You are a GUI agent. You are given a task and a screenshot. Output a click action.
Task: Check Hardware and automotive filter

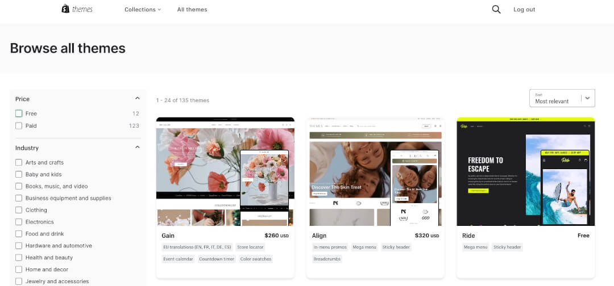(x=19, y=246)
